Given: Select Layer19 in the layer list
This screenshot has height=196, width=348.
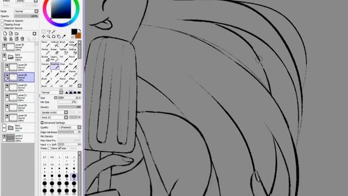Looking at the screenshot, I should (20, 118).
